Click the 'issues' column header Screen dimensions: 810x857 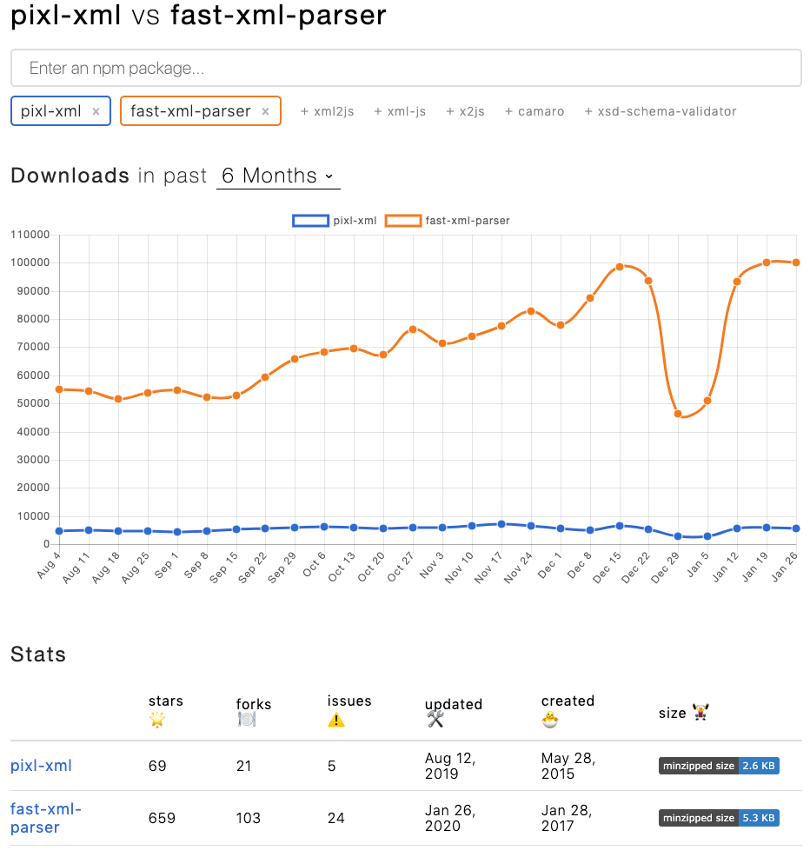tap(349, 701)
